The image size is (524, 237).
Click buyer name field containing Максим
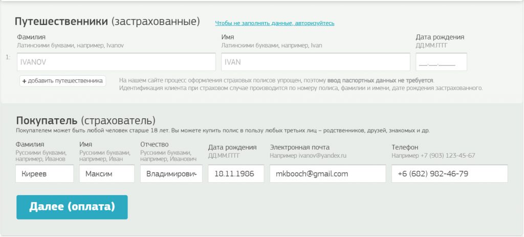107,174
